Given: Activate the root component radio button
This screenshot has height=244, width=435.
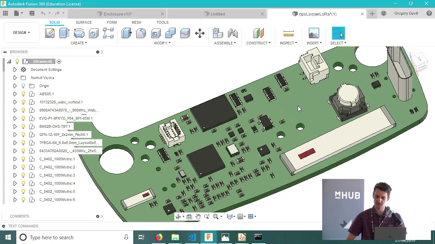Looking at the screenshot, I should pos(59,61).
